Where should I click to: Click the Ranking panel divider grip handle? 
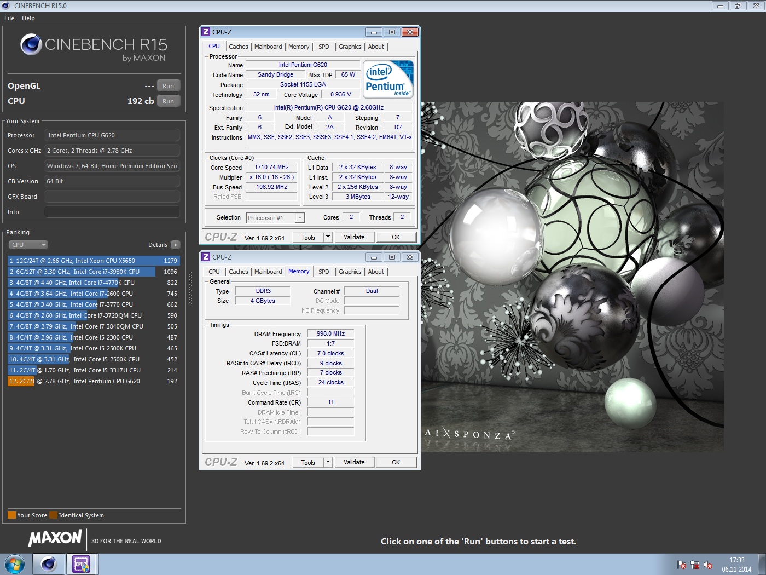coord(190,288)
